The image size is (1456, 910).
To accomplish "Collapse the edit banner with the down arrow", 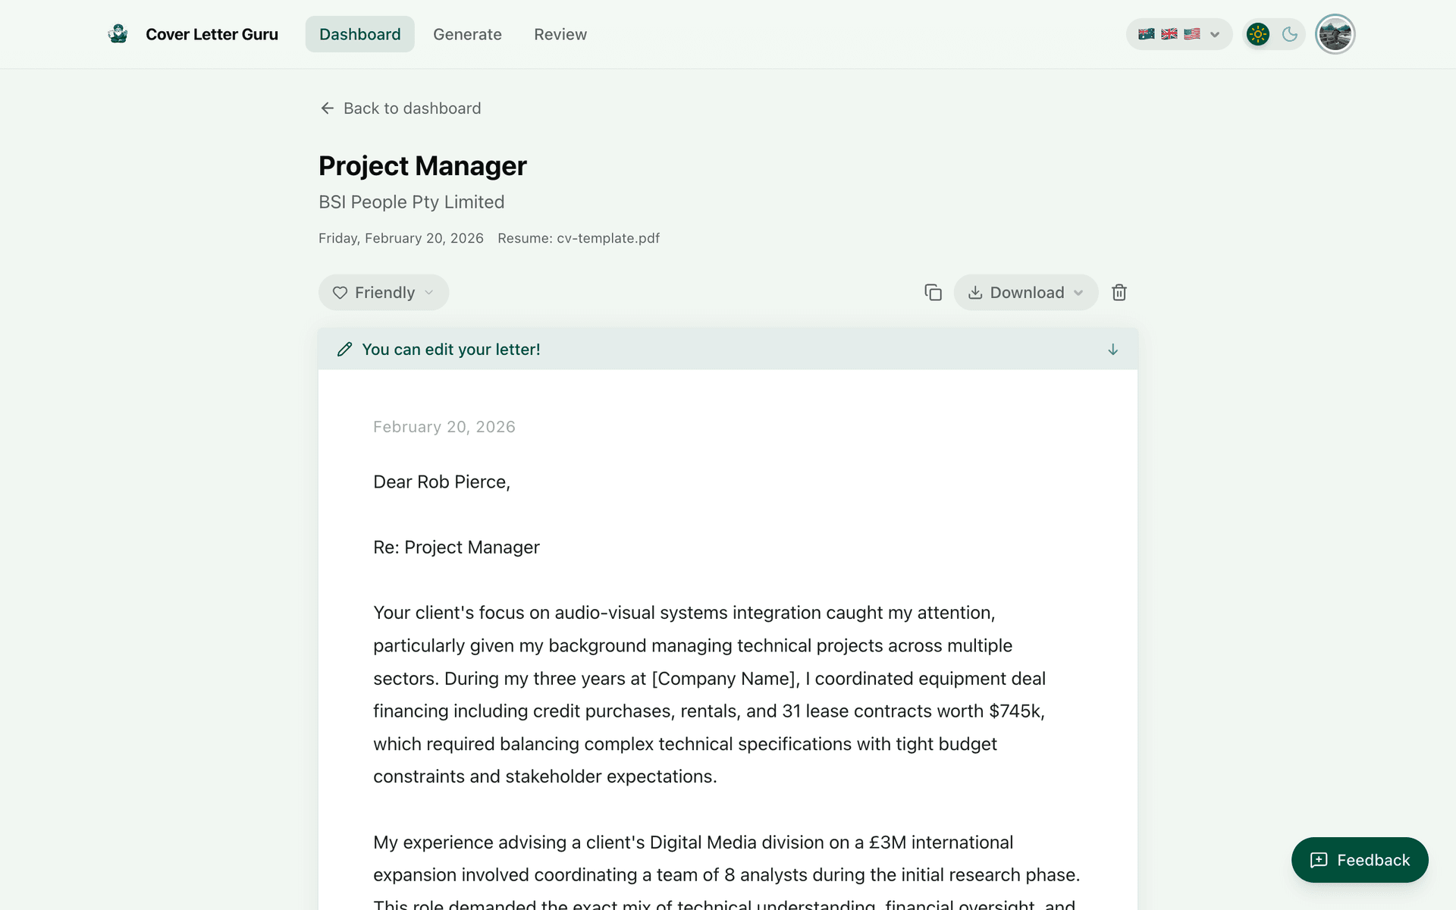I will 1112,350.
